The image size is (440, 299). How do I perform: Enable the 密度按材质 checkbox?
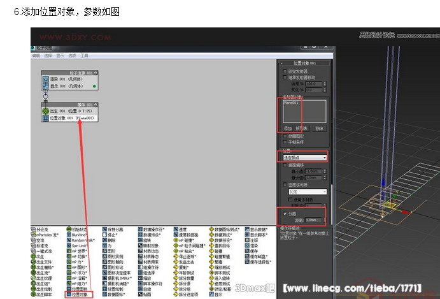coord(285,185)
